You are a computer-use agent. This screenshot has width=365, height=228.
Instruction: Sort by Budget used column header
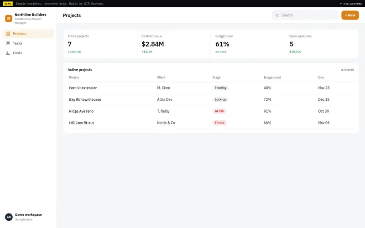[272, 78]
